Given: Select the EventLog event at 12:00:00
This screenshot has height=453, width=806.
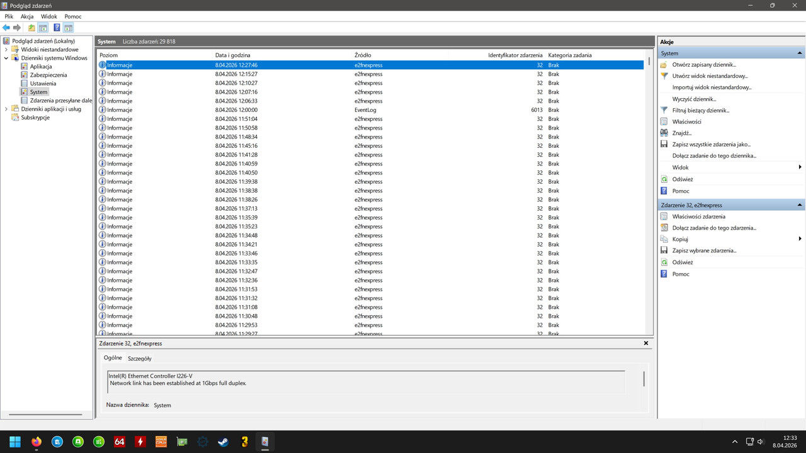Looking at the screenshot, I should click(371, 110).
